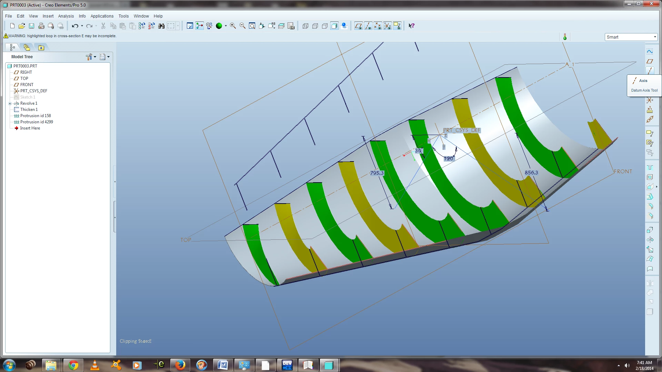Screen dimensions: 662x372
Task: Click the Refit view icon
Action: pyautogui.click(x=252, y=26)
